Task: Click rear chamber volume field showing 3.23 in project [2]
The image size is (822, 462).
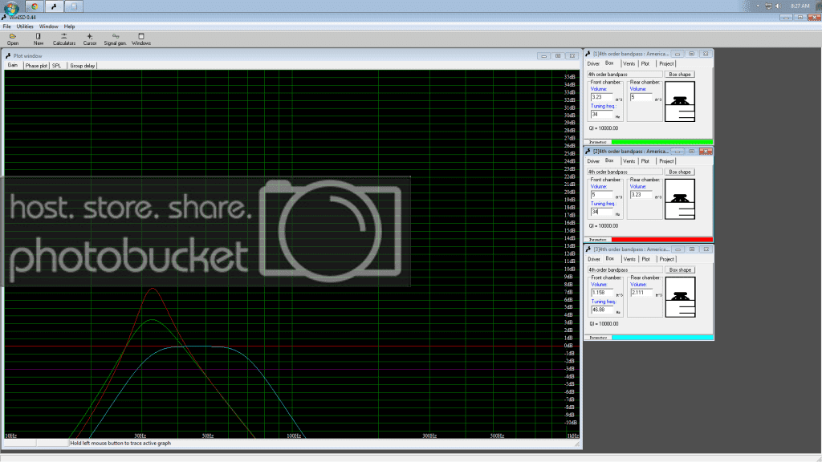Action: 641,194
